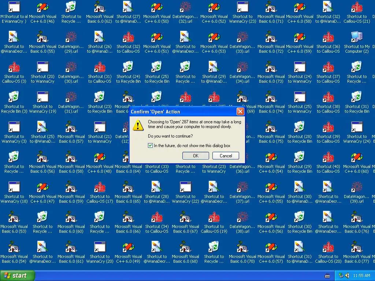Select Shortcut (23) to WannaCry icon

(214, 169)
